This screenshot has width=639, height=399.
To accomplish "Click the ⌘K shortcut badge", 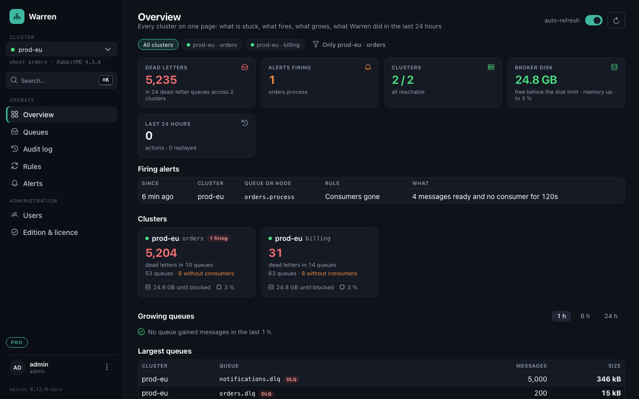I will pyautogui.click(x=105, y=80).
